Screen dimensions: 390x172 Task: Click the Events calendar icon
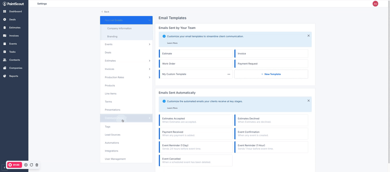4,44
